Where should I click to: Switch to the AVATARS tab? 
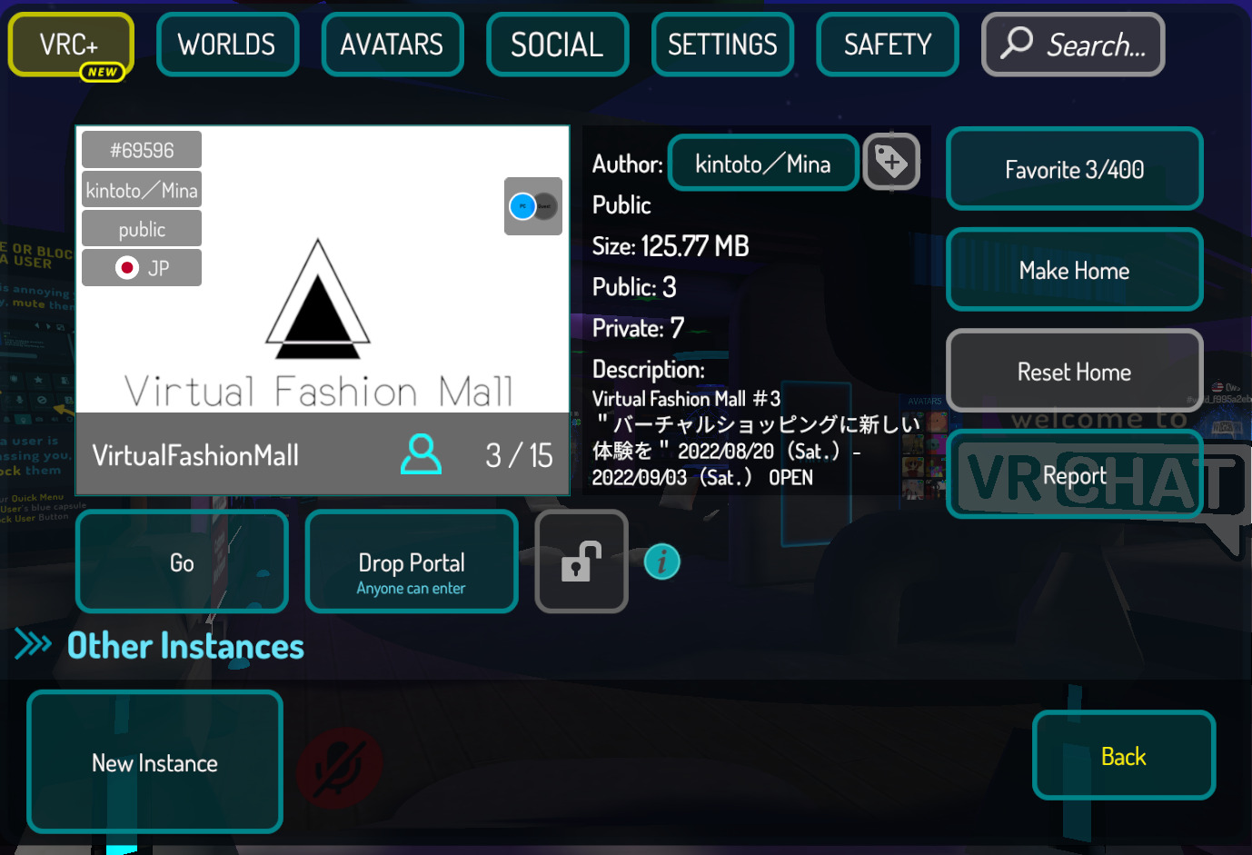392,44
